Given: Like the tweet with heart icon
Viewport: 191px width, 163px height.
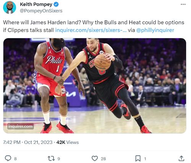Looking at the screenshot, I should (x=95, y=158).
